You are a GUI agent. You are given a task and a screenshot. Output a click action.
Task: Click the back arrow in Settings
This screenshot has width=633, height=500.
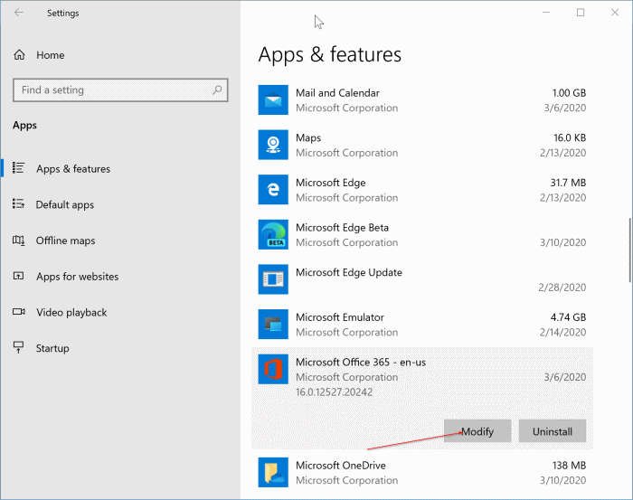(x=19, y=13)
